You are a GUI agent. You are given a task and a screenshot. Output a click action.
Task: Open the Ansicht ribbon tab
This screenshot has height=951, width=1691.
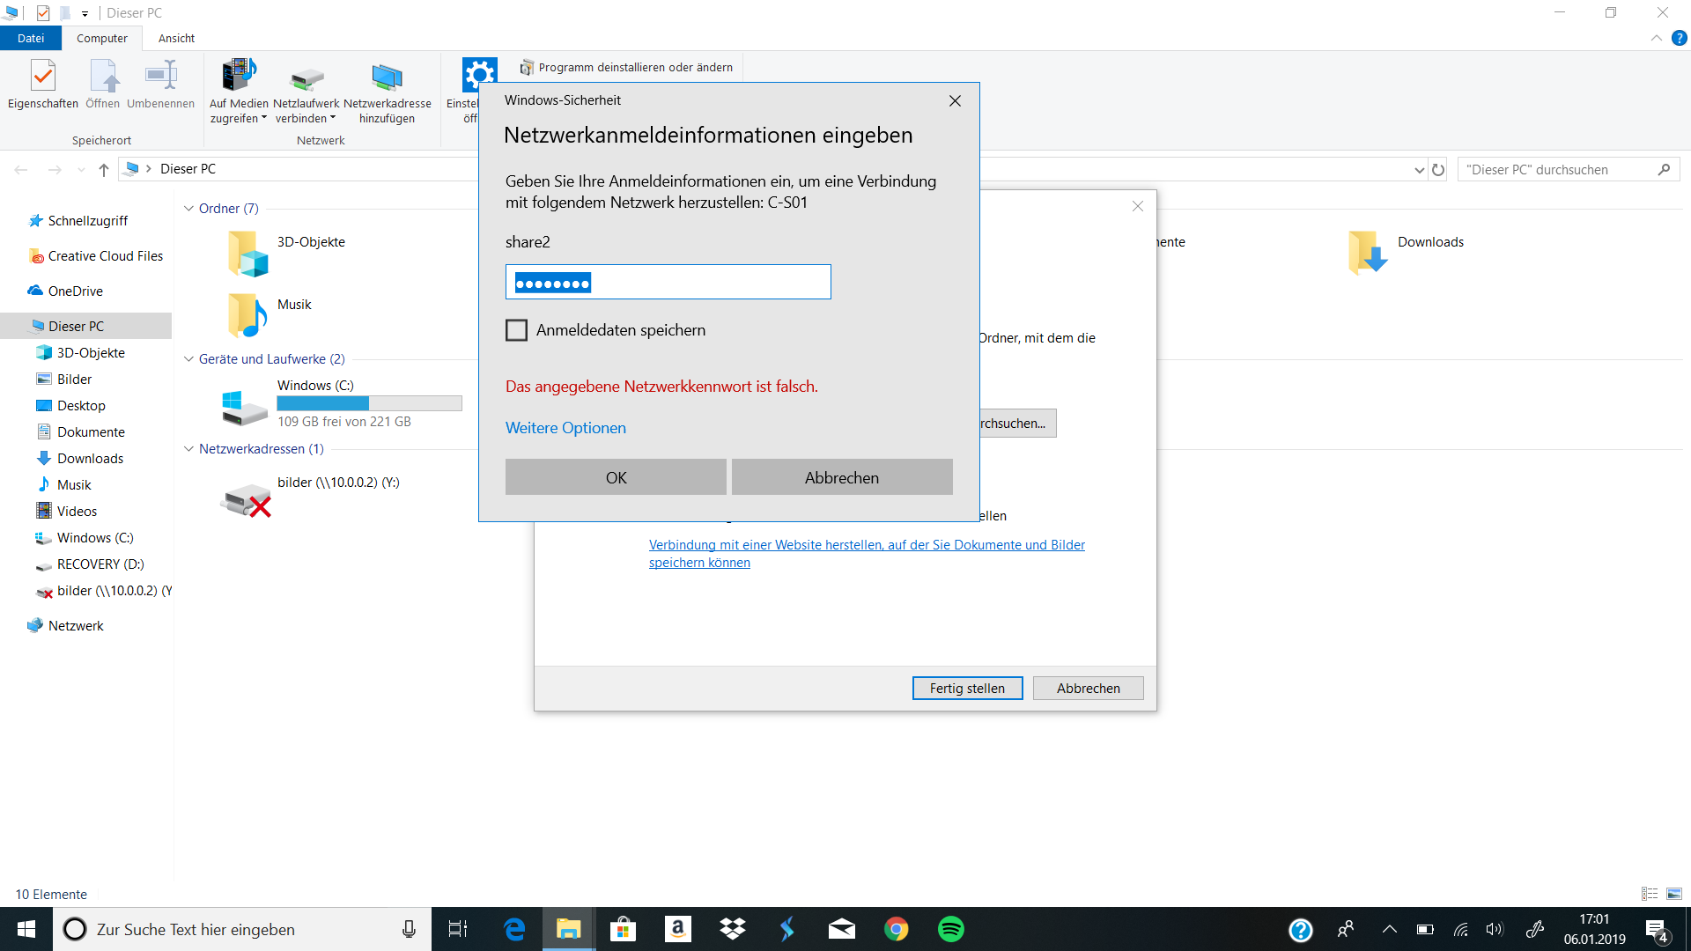[x=176, y=39]
